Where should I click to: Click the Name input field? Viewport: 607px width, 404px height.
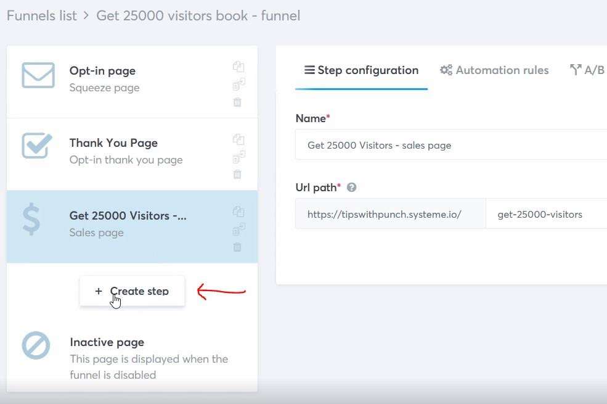pos(451,145)
